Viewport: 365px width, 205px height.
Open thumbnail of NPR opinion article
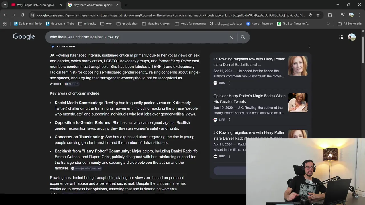coord(298,102)
